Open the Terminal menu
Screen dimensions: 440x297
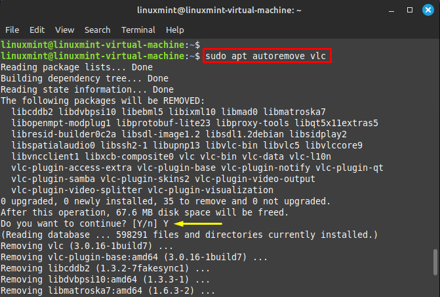click(x=138, y=30)
